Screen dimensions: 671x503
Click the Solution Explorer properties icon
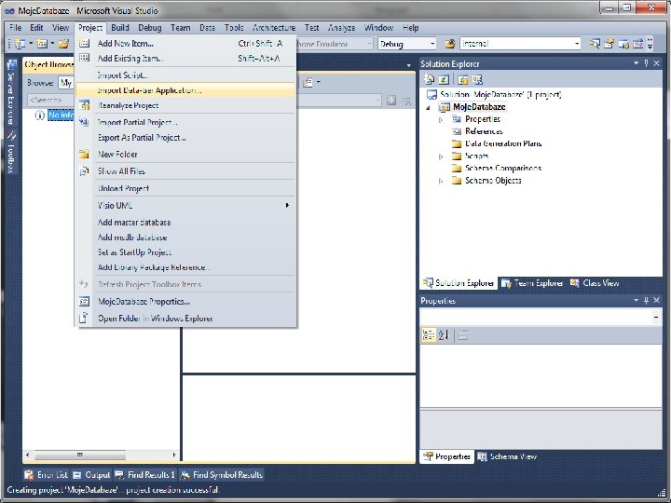[x=429, y=79]
